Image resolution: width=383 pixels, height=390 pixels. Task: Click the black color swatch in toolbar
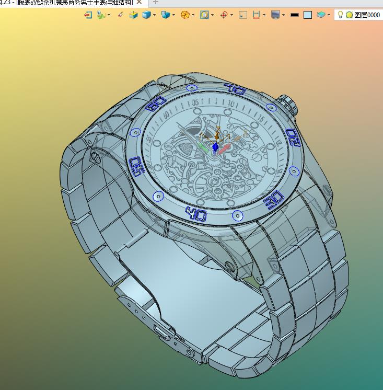(x=295, y=15)
